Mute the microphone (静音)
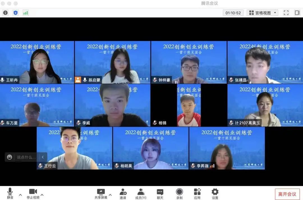Screen dimensions: 303x200 point(10,193)
